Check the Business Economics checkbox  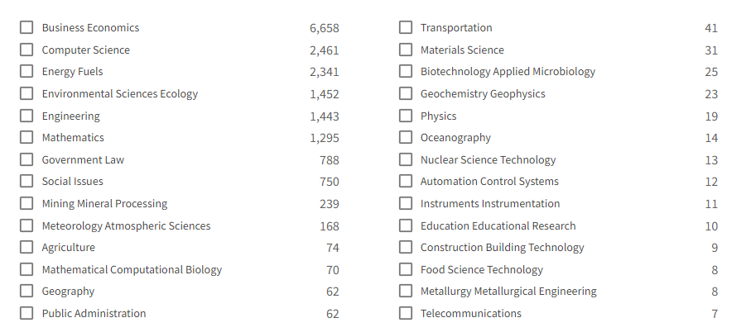26,27
